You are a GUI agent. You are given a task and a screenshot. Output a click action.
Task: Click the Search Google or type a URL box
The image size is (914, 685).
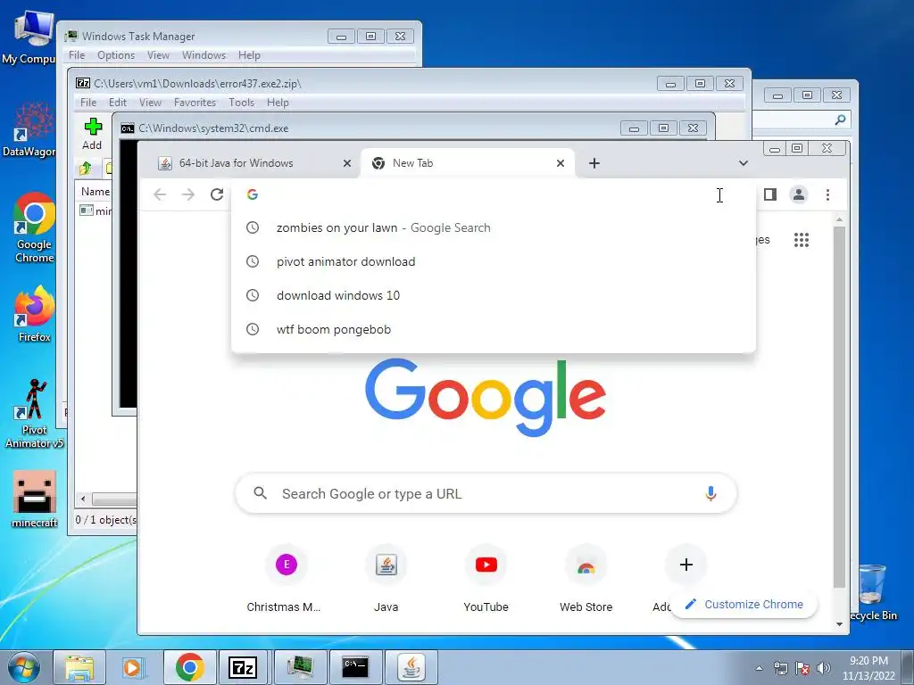click(x=486, y=494)
